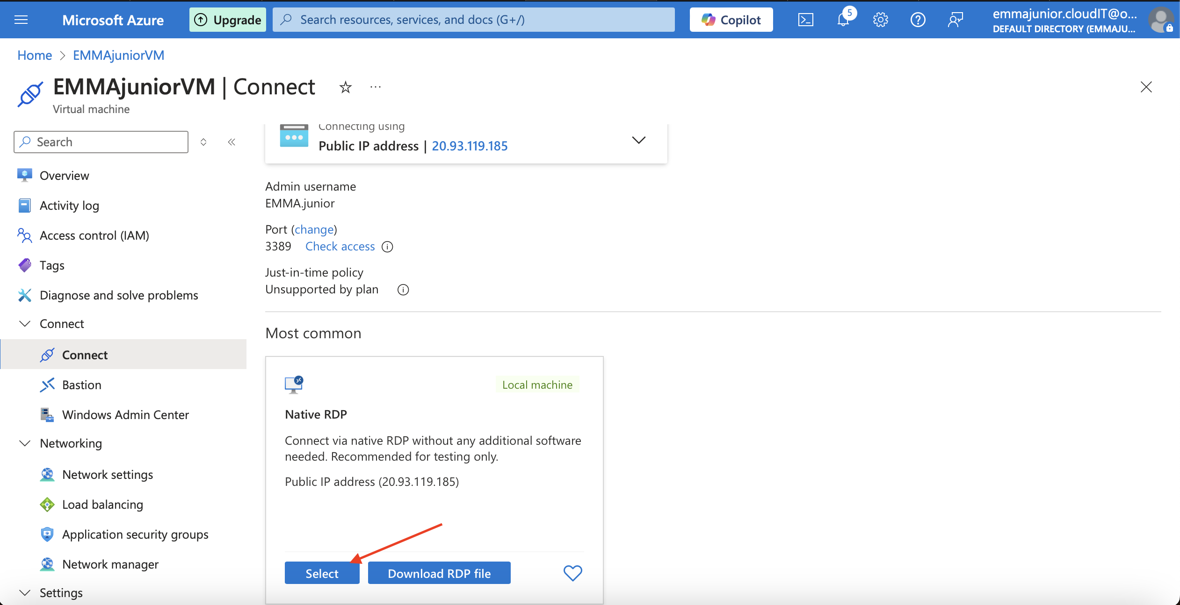Viewport: 1180px width, 605px height.
Task: Favorite Native RDP with the heart
Action: (572, 573)
